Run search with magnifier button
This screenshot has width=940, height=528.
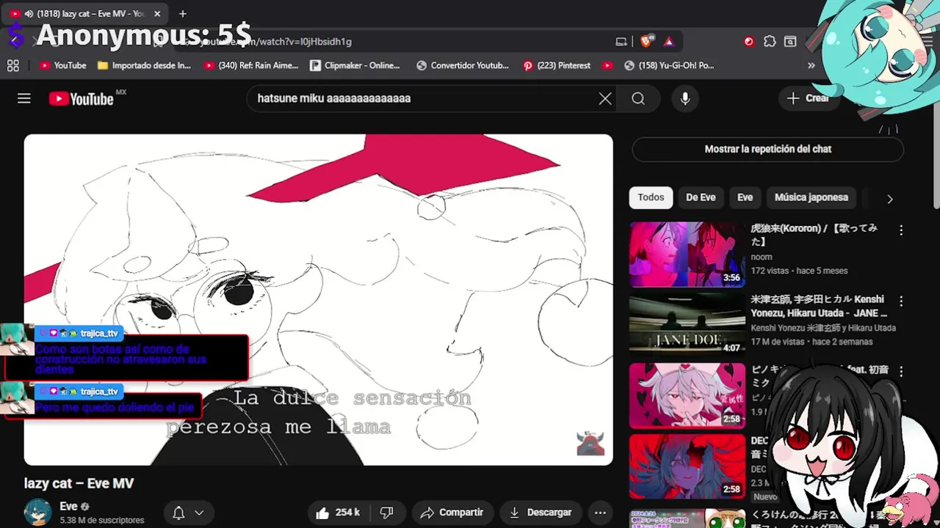click(638, 98)
